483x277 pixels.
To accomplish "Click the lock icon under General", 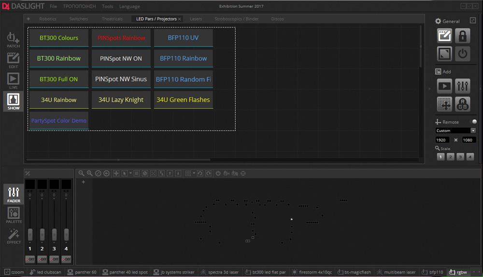I will [x=462, y=36].
